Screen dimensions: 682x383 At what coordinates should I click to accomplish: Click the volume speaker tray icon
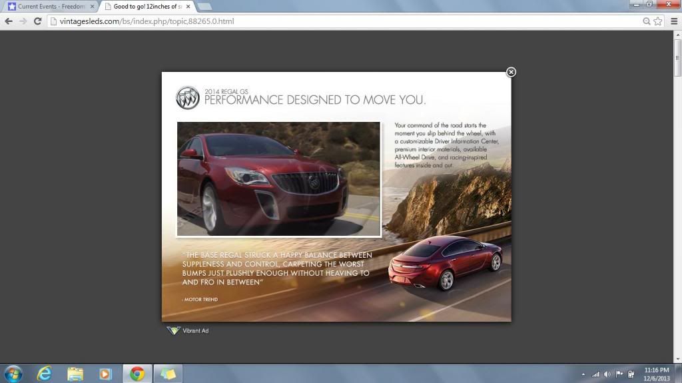point(607,374)
